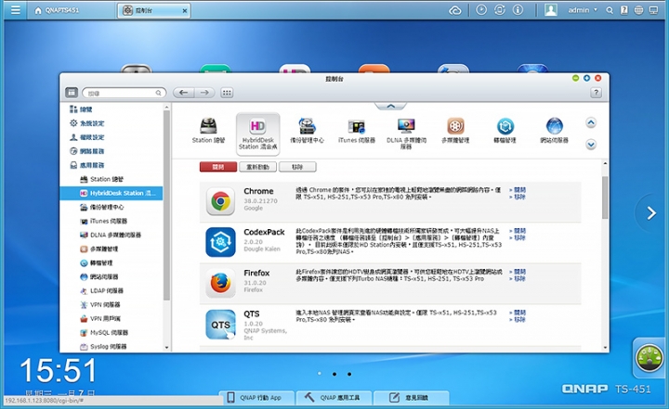Screen dimensions: 669x409
Task: Go to next desktop page arrow
Action: (x=651, y=212)
